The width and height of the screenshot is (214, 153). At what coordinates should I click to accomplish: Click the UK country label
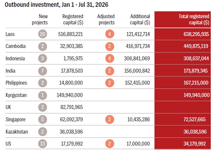click(8, 107)
